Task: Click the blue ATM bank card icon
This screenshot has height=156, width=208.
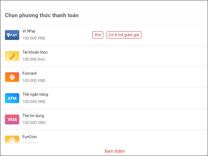Action: tap(12, 98)
